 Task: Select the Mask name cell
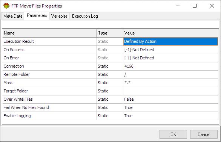point(49,83)
